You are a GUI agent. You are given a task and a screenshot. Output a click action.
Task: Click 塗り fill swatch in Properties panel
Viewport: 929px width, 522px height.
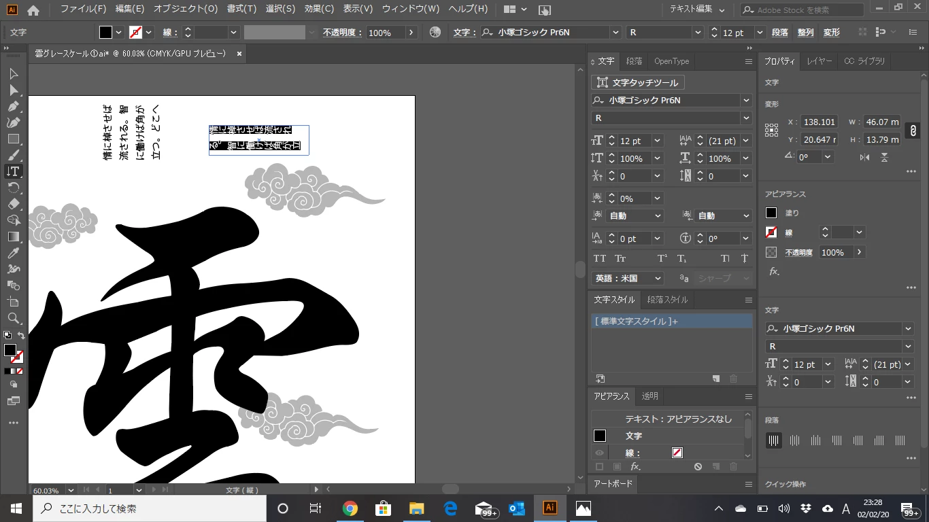click(x=771, y=213)
